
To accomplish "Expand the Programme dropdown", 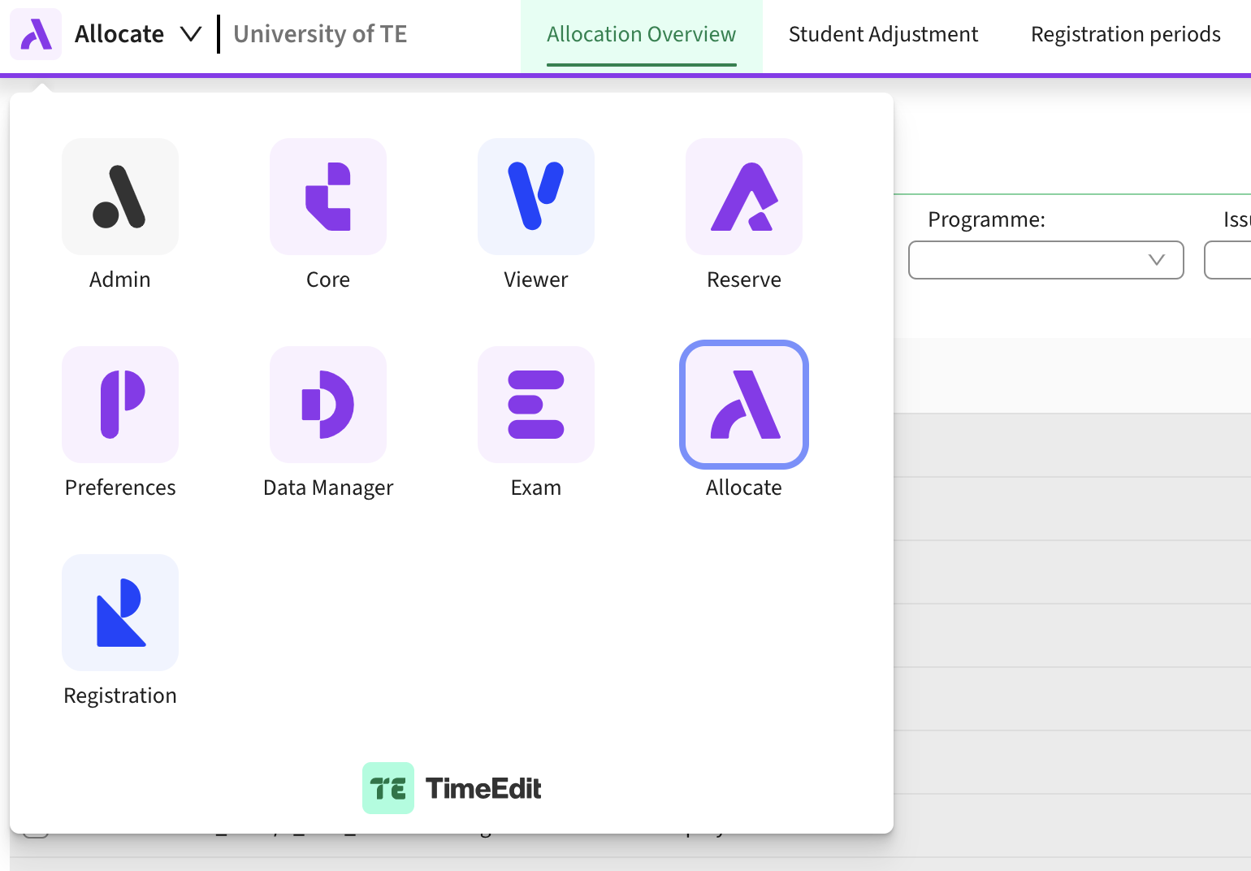I will (x=1045, y=260).
